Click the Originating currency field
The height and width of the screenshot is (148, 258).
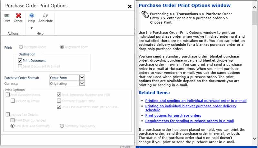[64, 84]
